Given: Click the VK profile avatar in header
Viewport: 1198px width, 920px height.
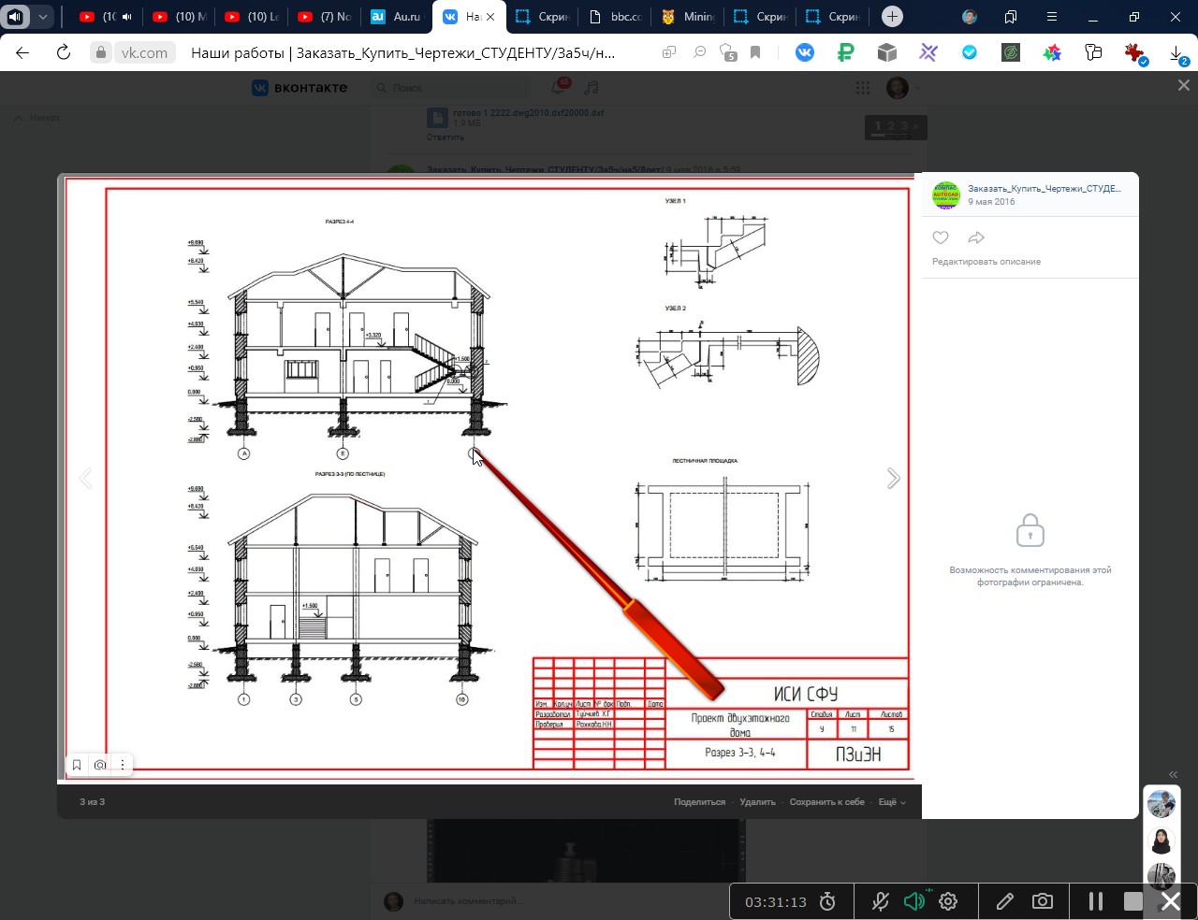Looking at the screenshot, I should pyautogui.click(x=897, y=88).
